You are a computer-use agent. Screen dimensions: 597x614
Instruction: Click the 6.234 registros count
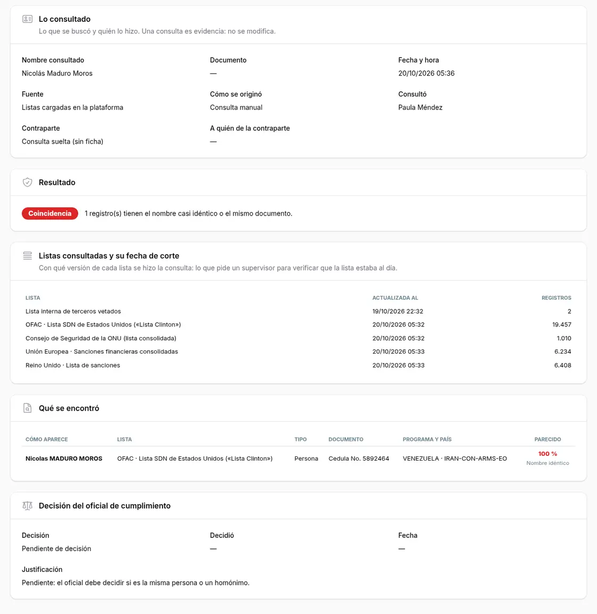pos(563,351)
